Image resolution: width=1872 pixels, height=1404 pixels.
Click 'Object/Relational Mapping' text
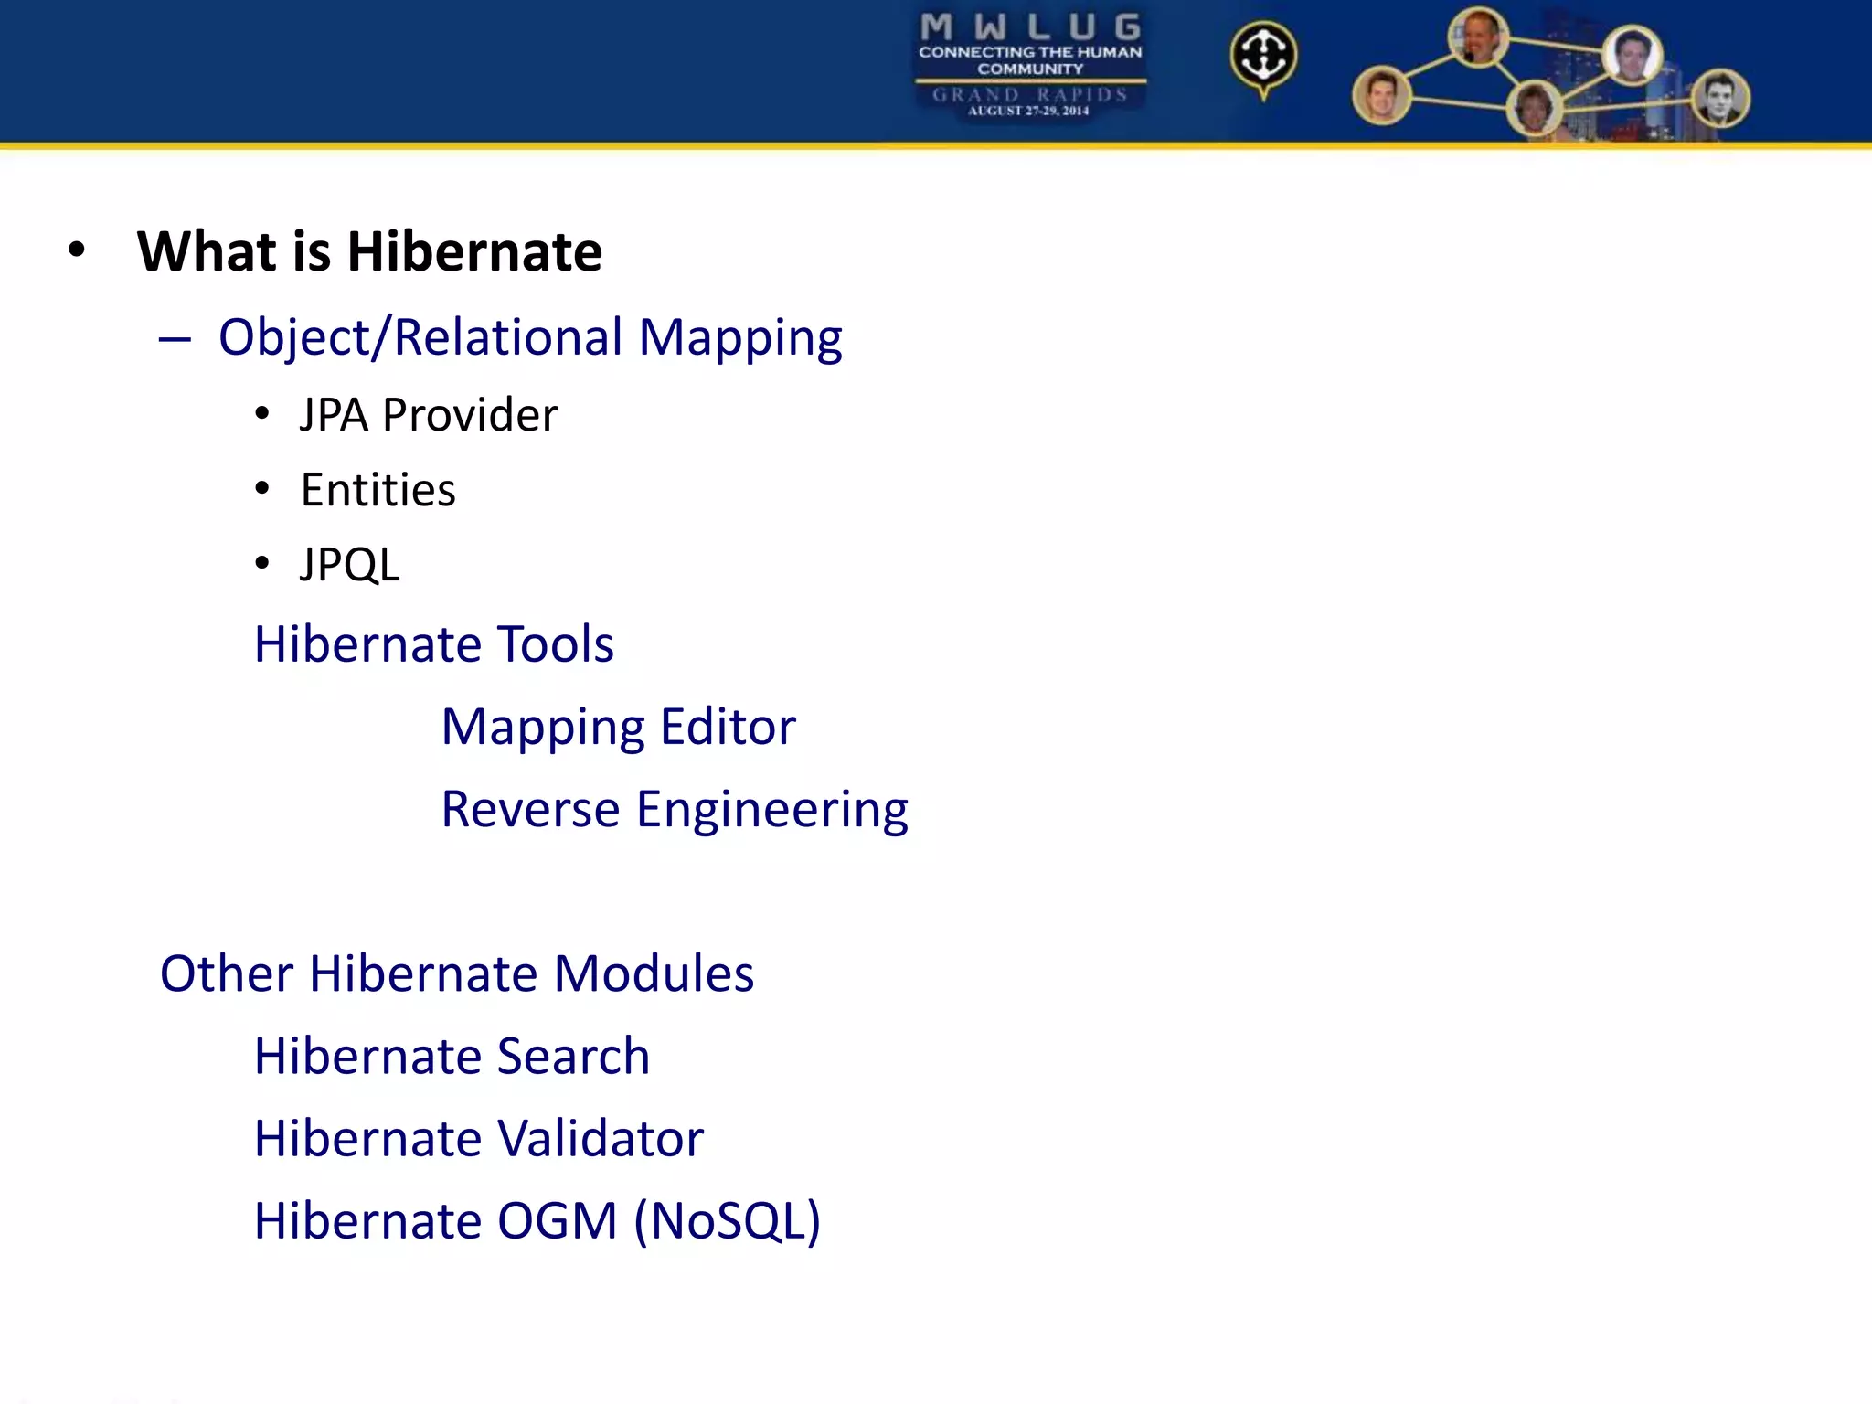[x=530, y=338]
